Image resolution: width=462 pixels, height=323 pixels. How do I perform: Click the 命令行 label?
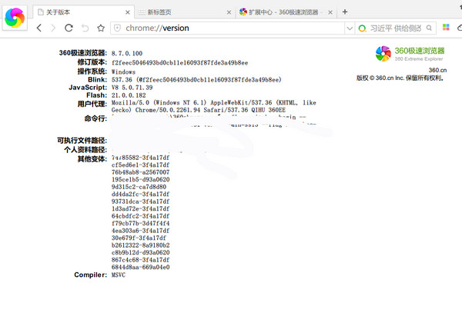click(x=95, y=118)
